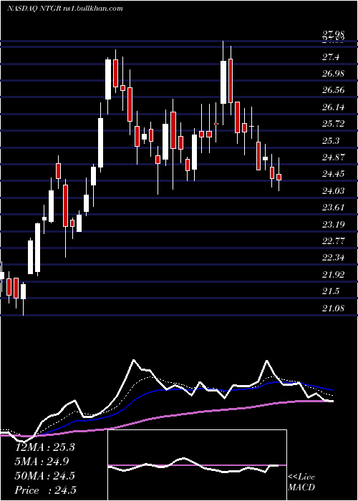Image resolution: width=358 pixels, height=501 pixels.
Task: Click the '<<Live MACD' label
Action: [301, 482]
